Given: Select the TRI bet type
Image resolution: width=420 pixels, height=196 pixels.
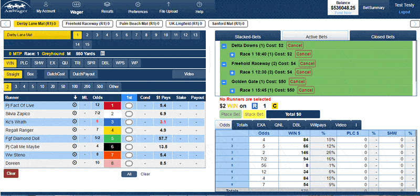Looking at the screenshot, I should [x=77, y=63].
